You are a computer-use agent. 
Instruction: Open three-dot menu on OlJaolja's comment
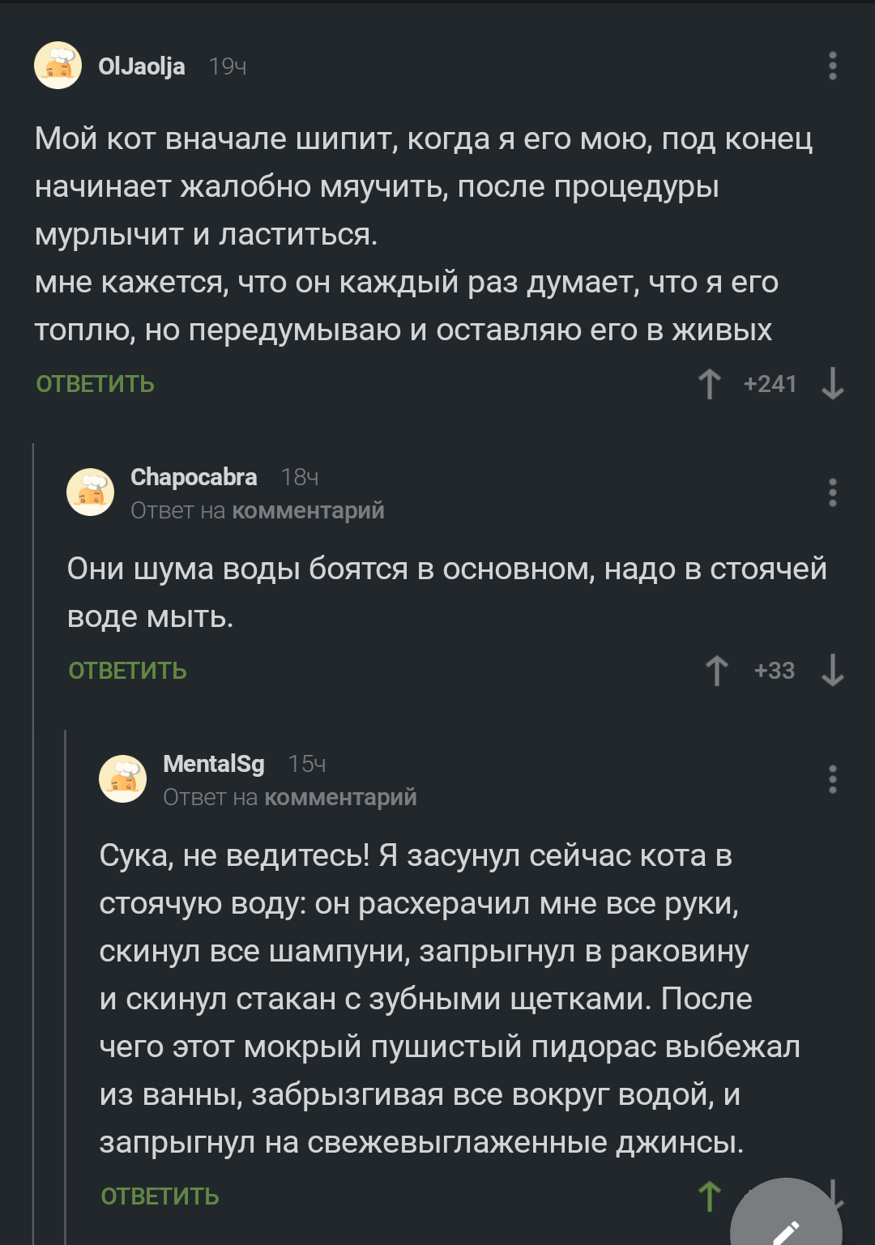833,66
